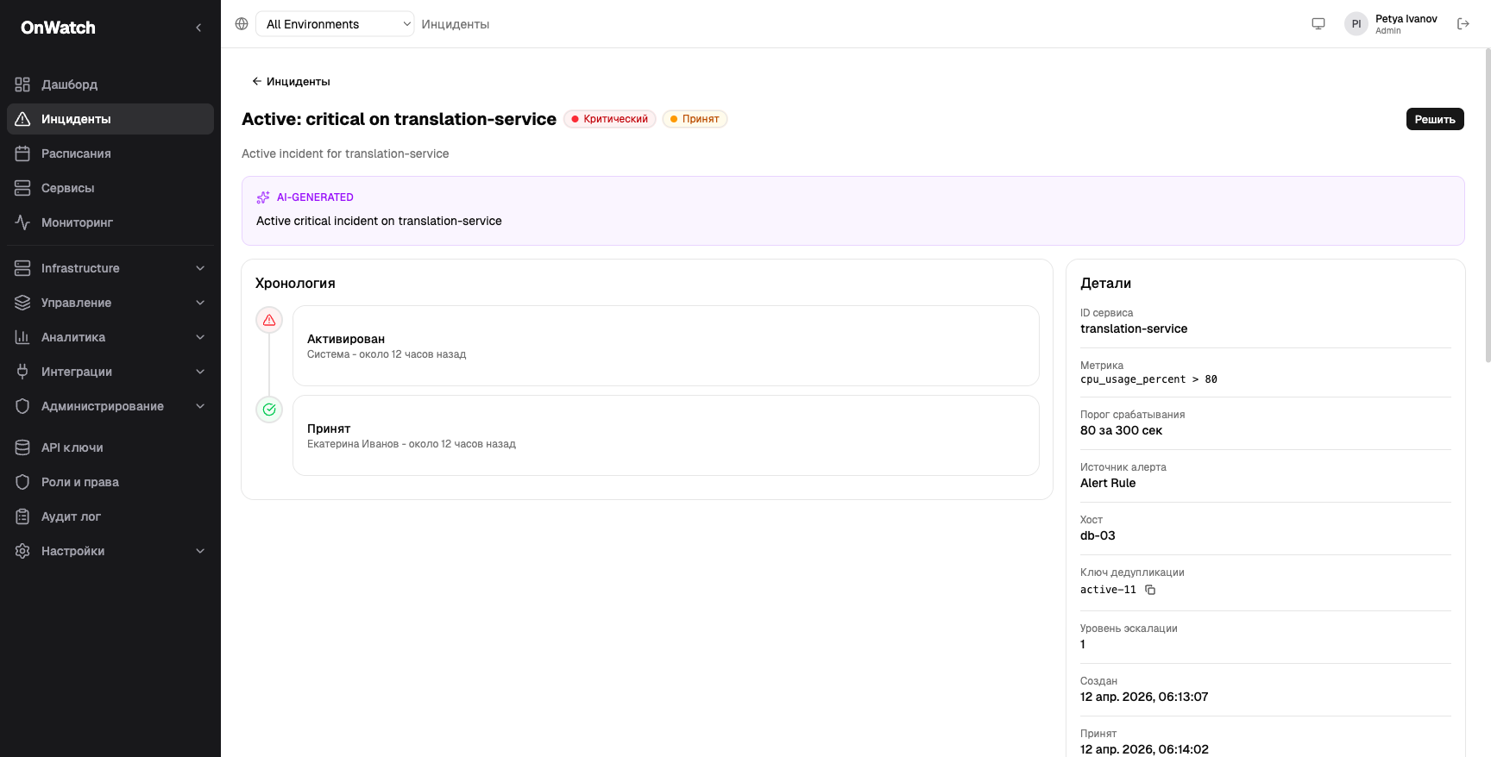Open Мониторинг in the sidebar

[x=110, y=222]
